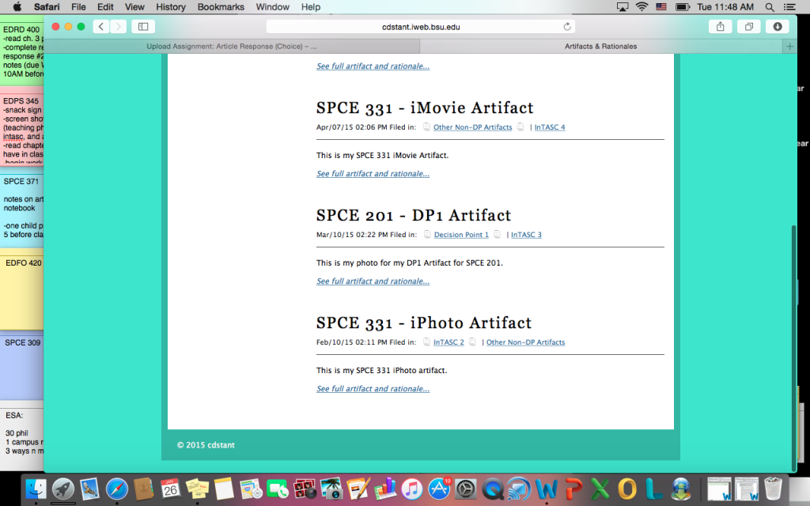Open Other Non-DP Artifacts link under iMovie Artifact

point(472,127)
